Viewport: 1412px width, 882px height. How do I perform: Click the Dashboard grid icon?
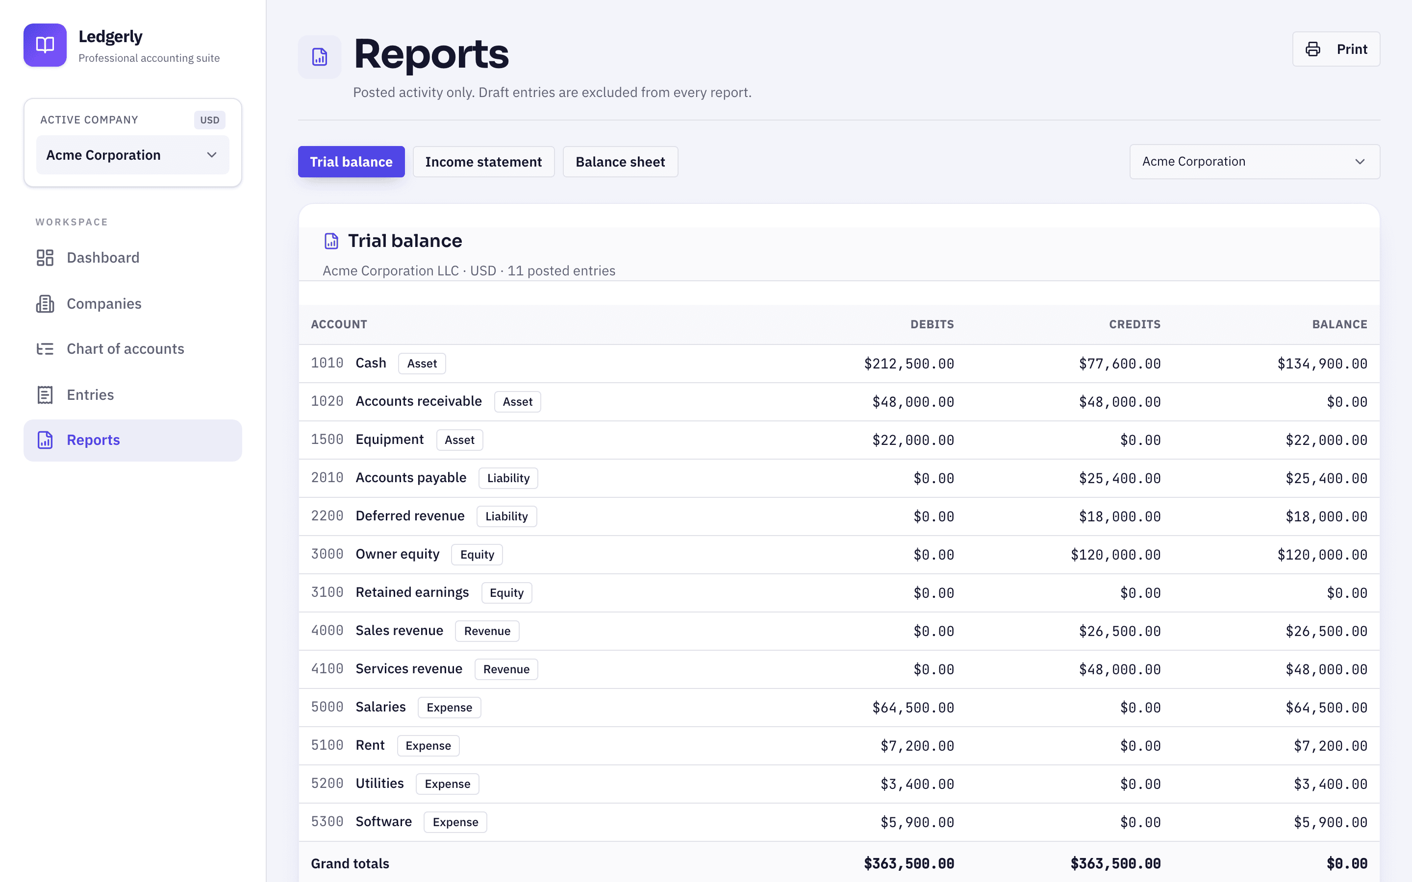tap(45, 258)
